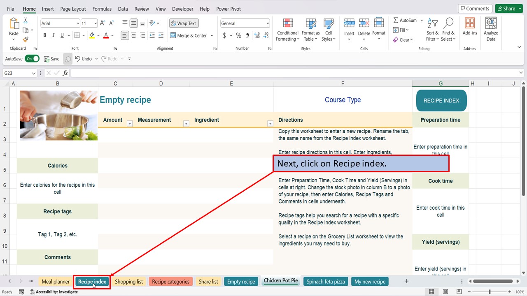
Task: Apply the AutoSum function
Action: pyautogui.click(x=406, y=20)
